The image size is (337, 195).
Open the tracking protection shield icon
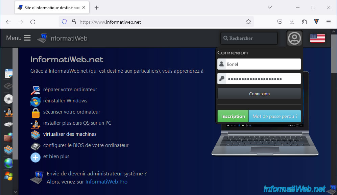click(x=64, y=22)
